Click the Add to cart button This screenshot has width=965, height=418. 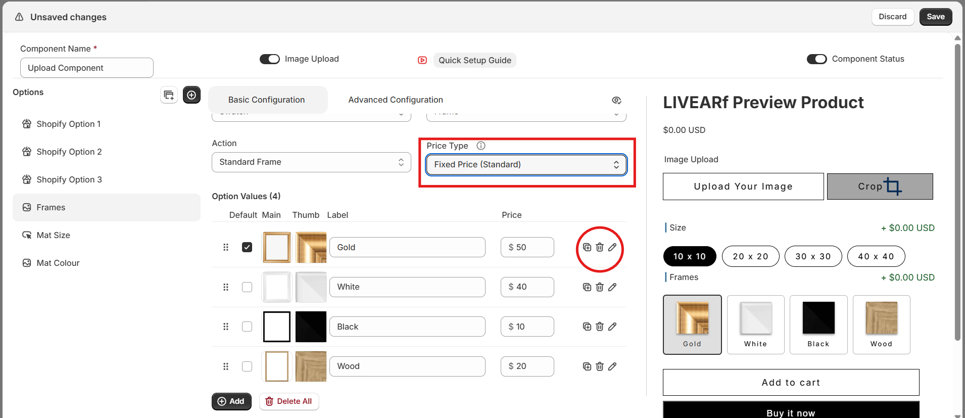pyautogui.click(x=791, y=383)
